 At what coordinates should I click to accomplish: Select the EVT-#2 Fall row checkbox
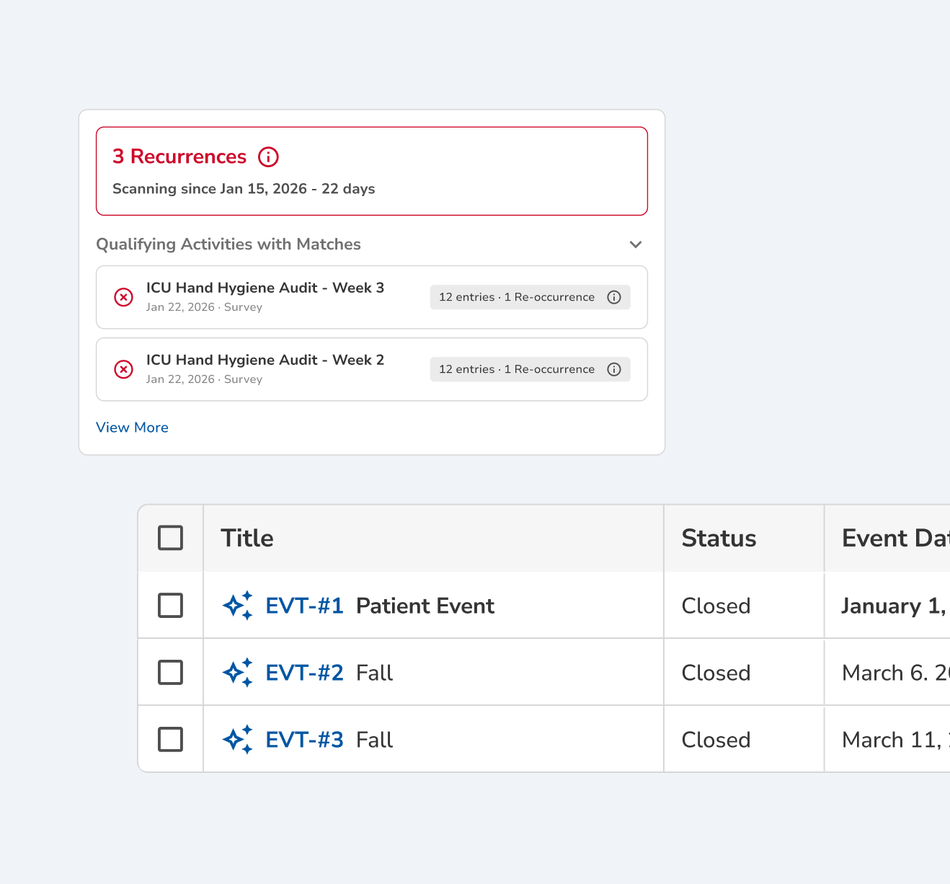(170, 673)
